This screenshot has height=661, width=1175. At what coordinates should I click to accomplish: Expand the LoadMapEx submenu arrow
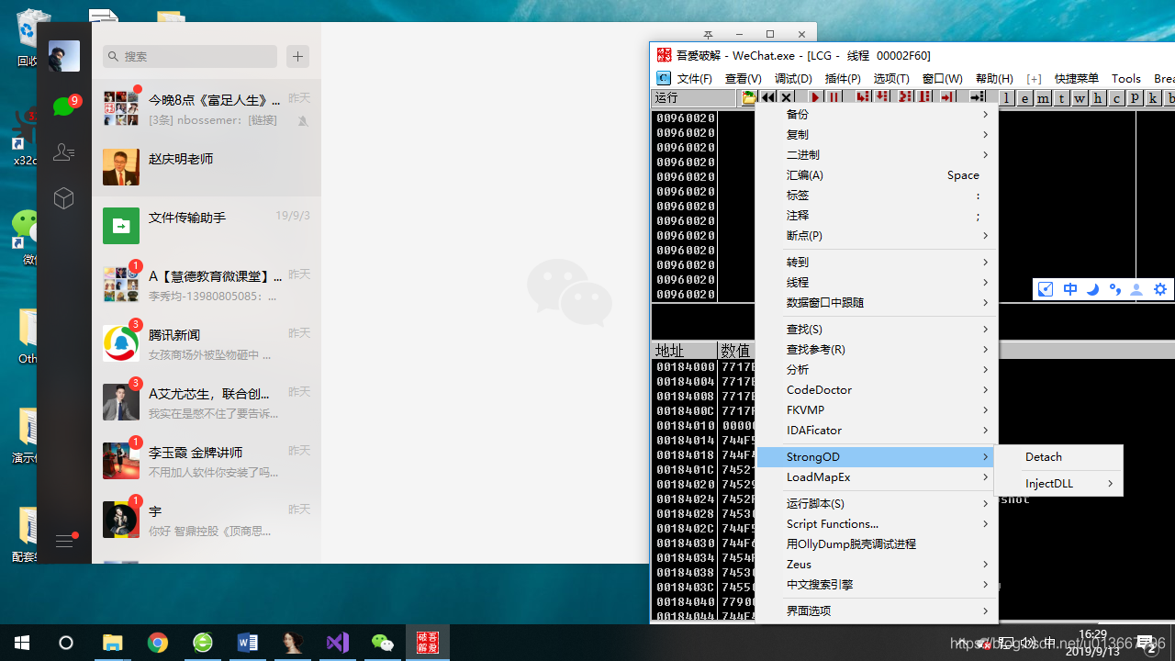986,477
